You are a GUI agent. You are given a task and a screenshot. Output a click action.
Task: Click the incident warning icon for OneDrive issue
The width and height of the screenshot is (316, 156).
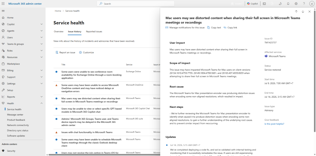56,85
